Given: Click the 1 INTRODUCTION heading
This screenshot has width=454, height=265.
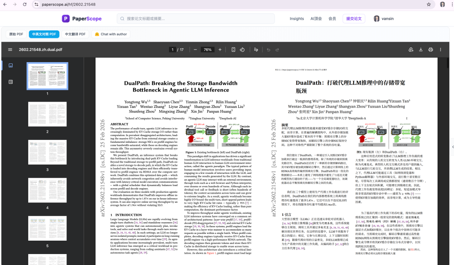Looking at the screenshot, I should coord(126,215).
